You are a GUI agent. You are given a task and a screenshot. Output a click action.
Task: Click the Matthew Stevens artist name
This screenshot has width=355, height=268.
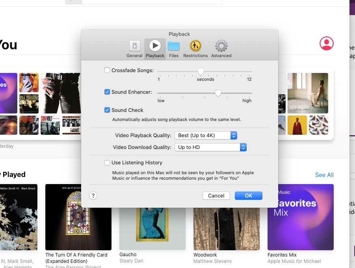point(213,261)
